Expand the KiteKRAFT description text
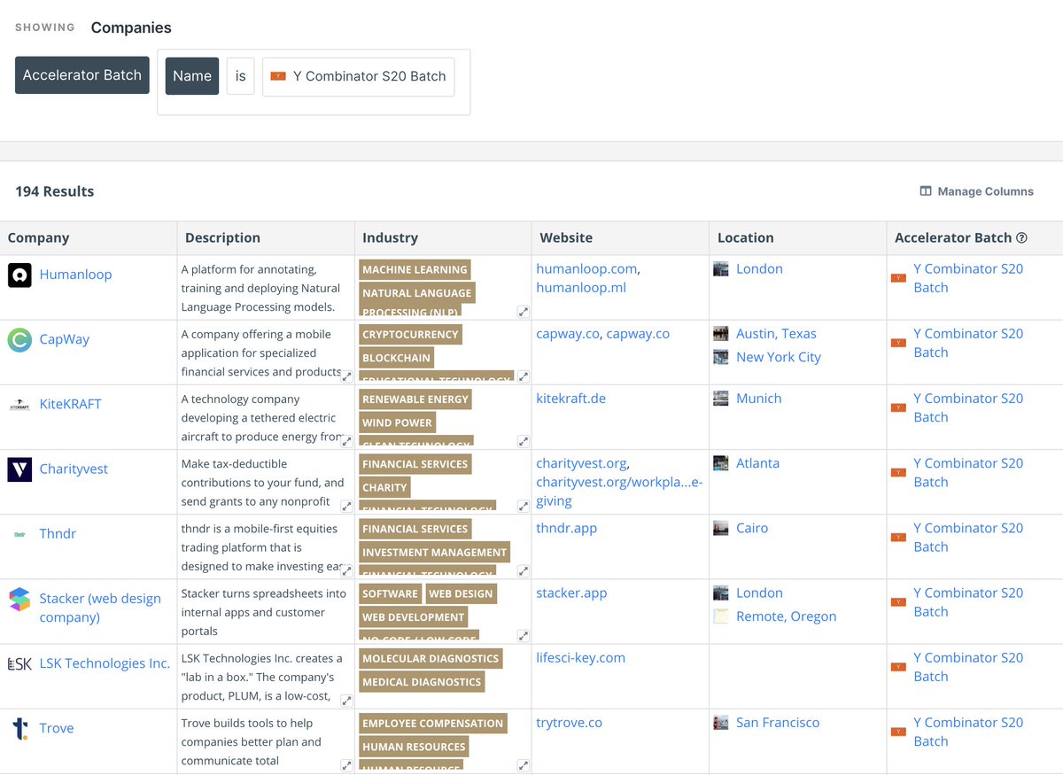Viewport: 1063px width, 775px height. click(x=346, y=441)
